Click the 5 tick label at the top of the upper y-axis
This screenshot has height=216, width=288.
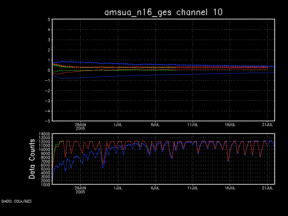[x=49, y=20]
